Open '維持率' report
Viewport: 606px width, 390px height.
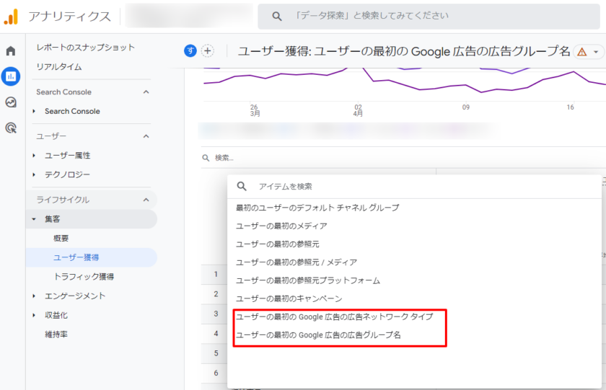point(56,334)
